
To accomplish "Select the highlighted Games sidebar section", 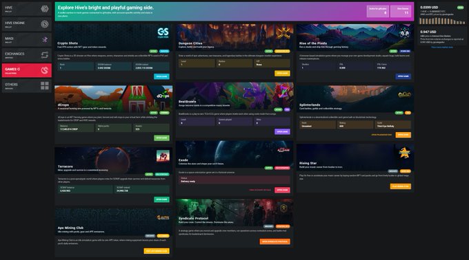I will point(27,70).
